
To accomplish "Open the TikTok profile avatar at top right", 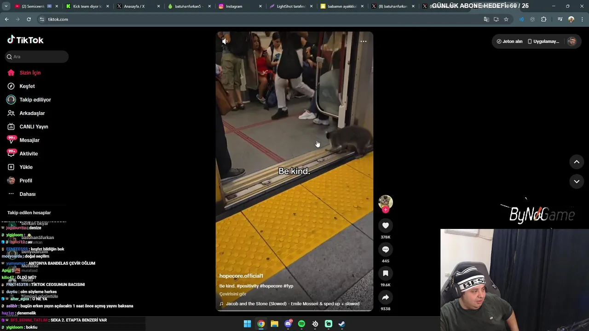I will click(572, 41).
